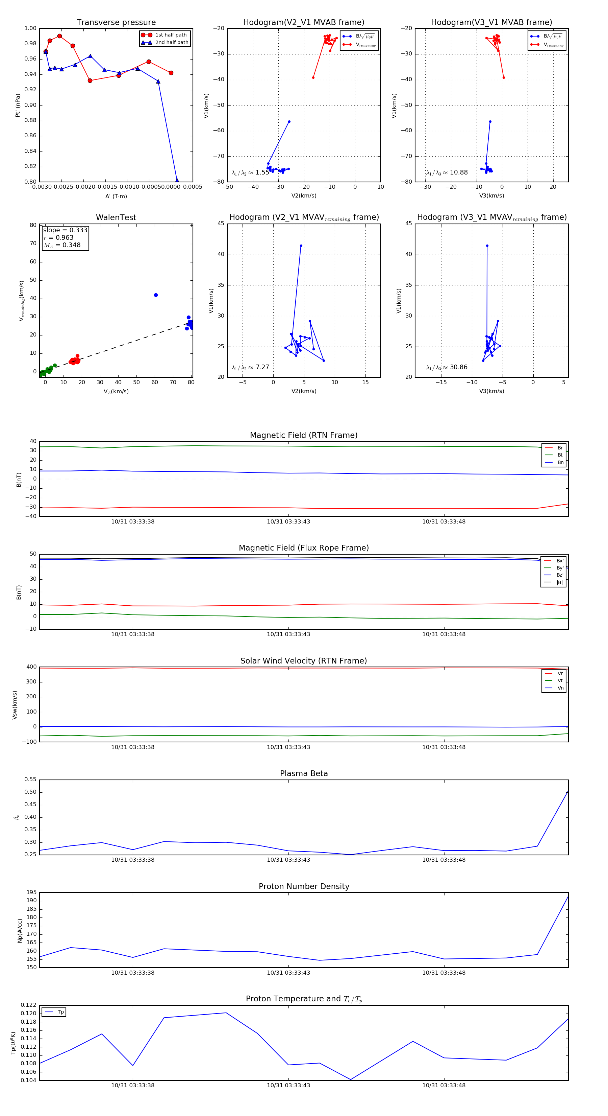
Task: Click the 'Magnetic Field (Flux Rope Frame)' title
Action: pyautogui.click(x=304, y=548)
